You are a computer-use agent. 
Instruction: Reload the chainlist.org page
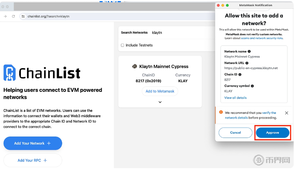pos(13,16)
